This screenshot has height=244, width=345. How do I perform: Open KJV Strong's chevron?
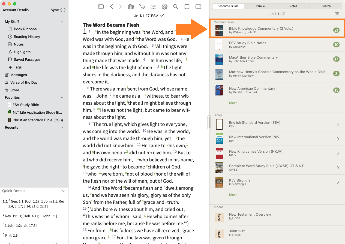[338, 182]
